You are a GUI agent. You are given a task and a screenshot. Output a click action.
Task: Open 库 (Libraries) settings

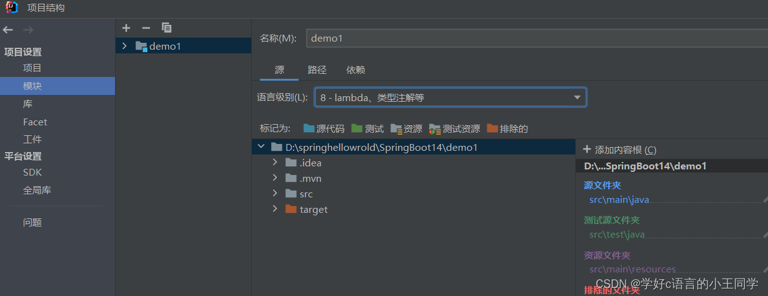click(x=28, y=104)
